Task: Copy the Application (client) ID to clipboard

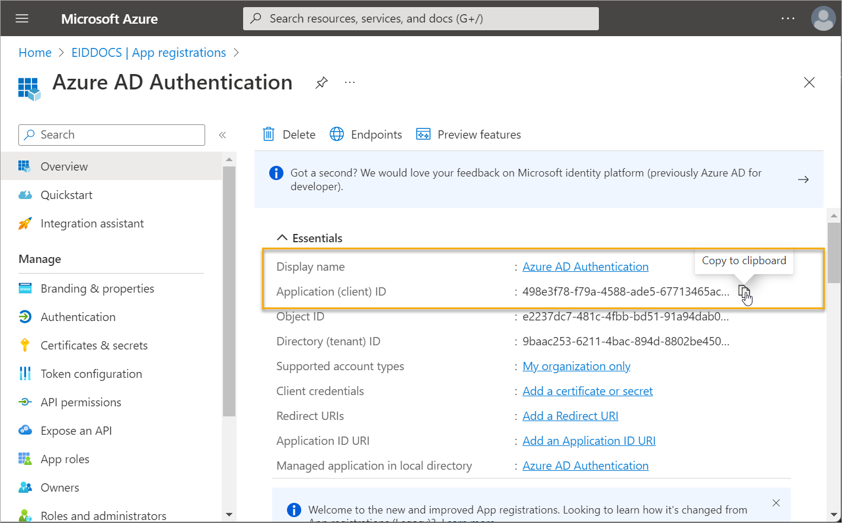Action: click(744, 291)
